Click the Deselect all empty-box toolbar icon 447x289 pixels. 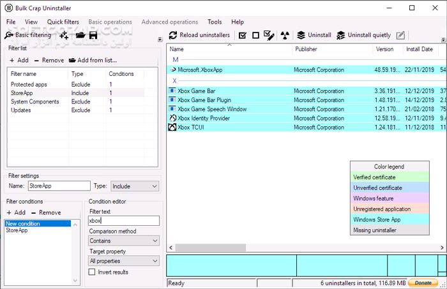[255, 35]
